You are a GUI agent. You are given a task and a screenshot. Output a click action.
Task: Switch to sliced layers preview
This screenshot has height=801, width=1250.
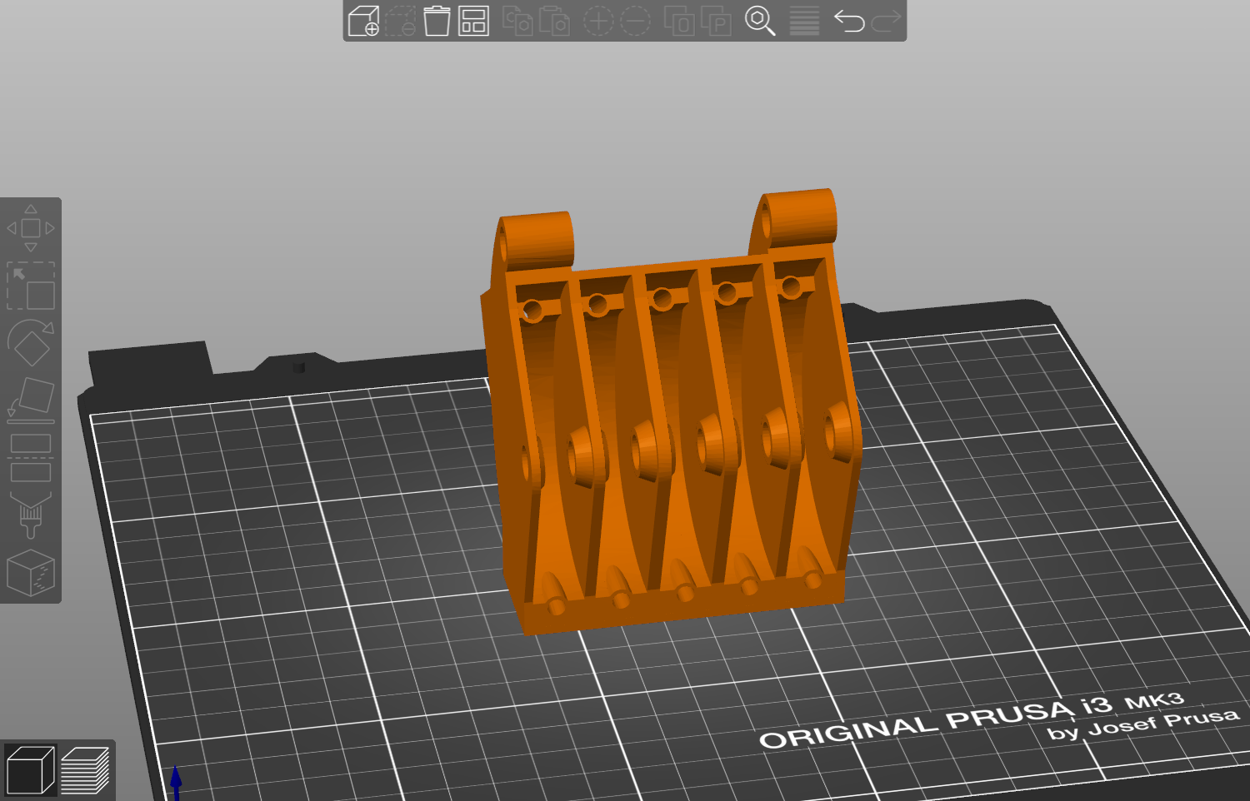[85, 770]
